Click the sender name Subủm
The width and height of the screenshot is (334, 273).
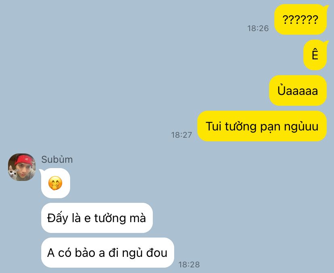pyautogui.click(x=57, y=160)
